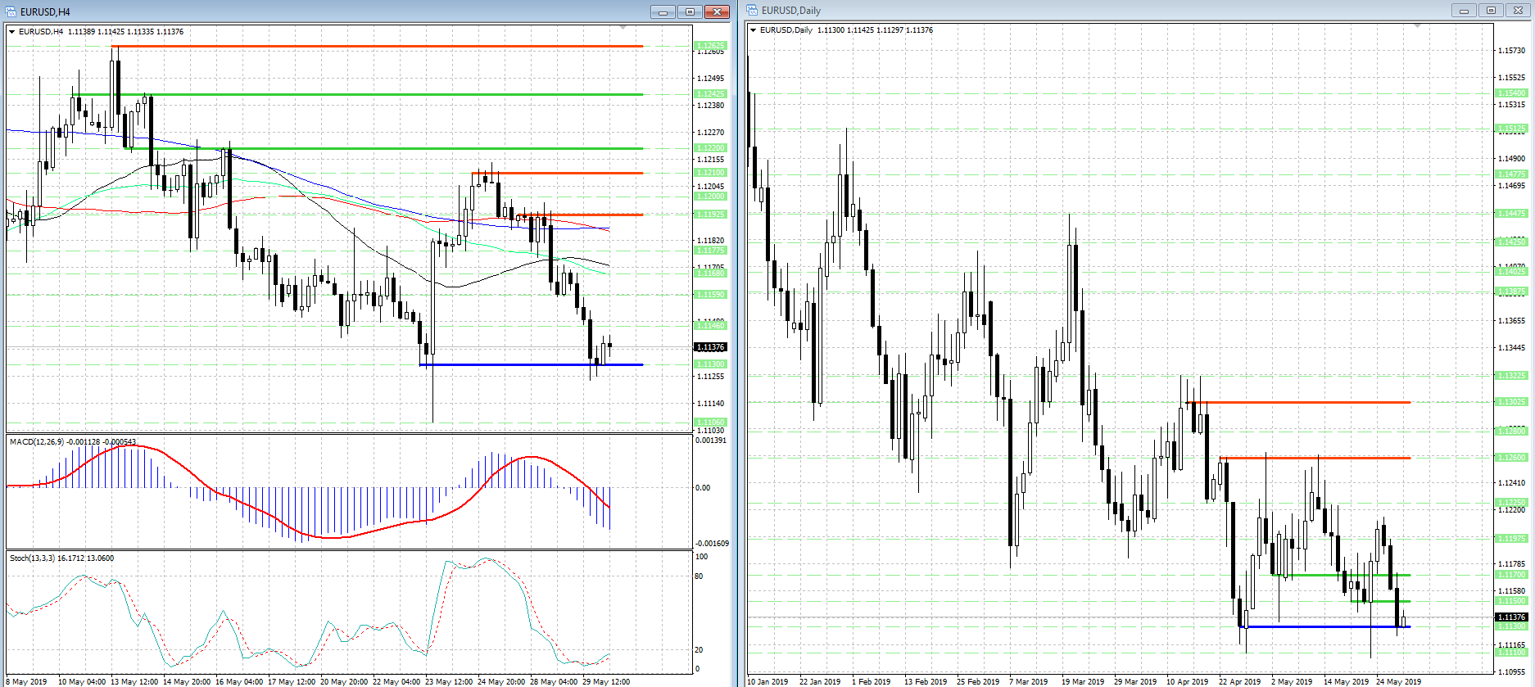Screen dimensions: 1535x687
Task: Click the 1.11060 price label in H4 chart
Action: pos(710,423)
